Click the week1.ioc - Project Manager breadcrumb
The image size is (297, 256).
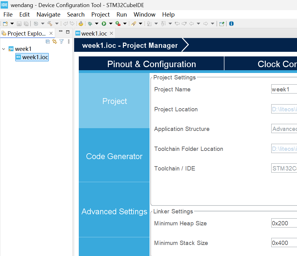130,45
